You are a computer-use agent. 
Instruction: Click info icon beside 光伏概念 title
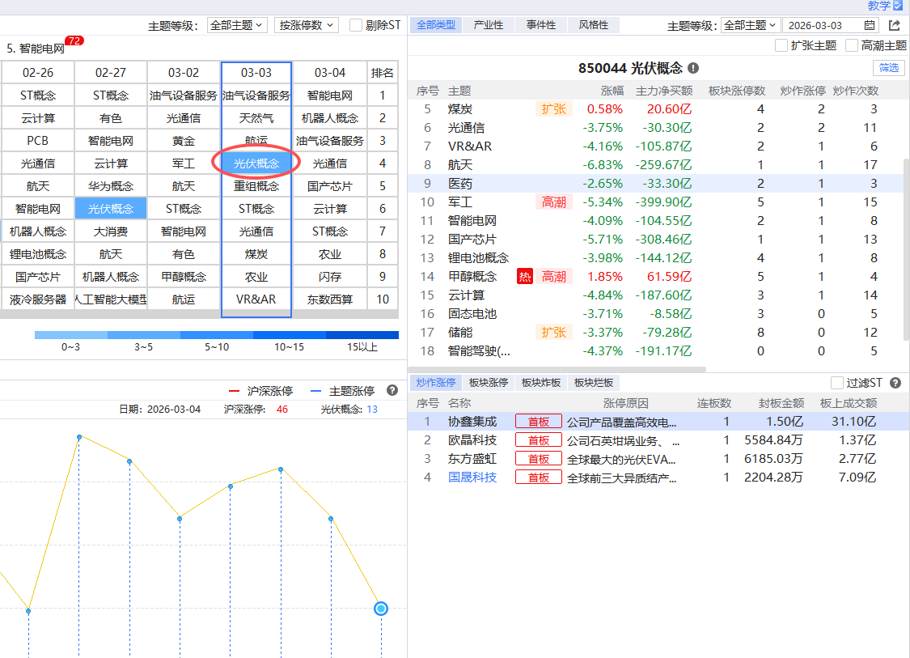pos(693,69)
